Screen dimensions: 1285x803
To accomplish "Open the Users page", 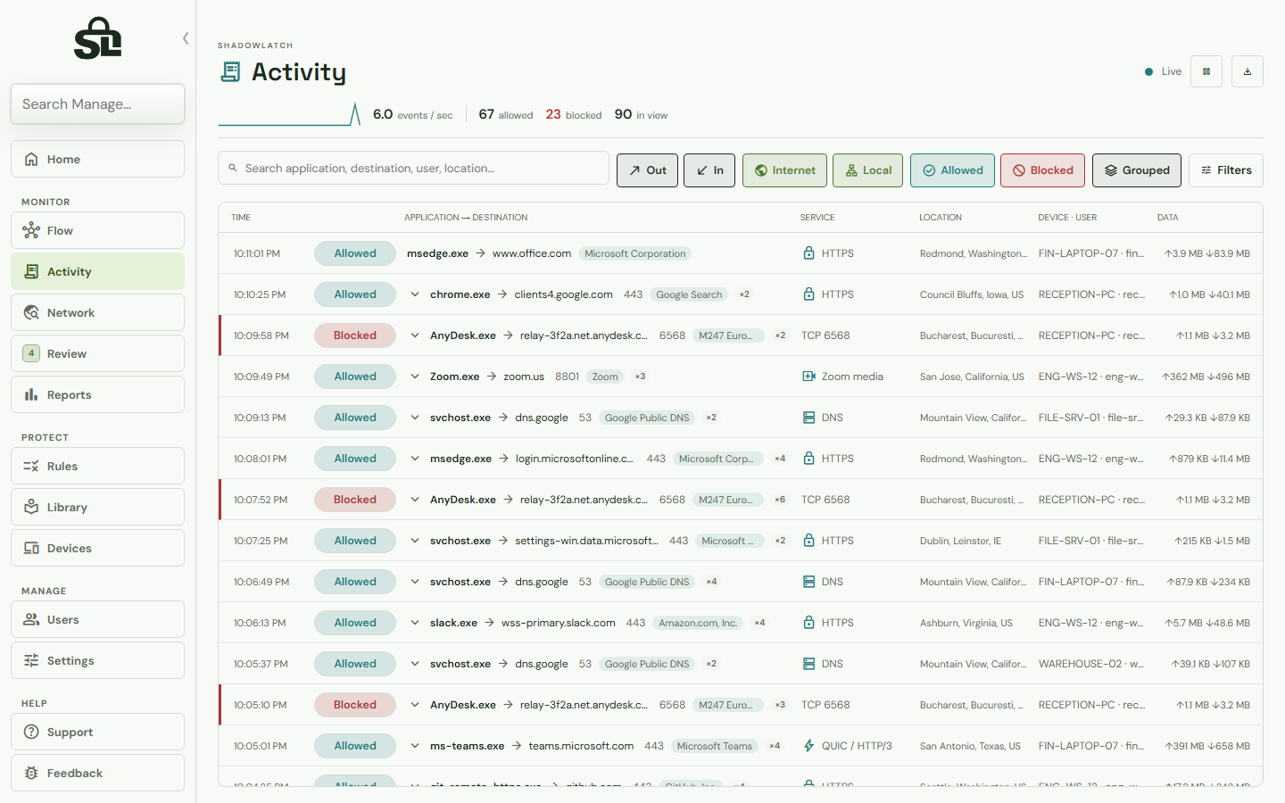I will coord(98,619).
